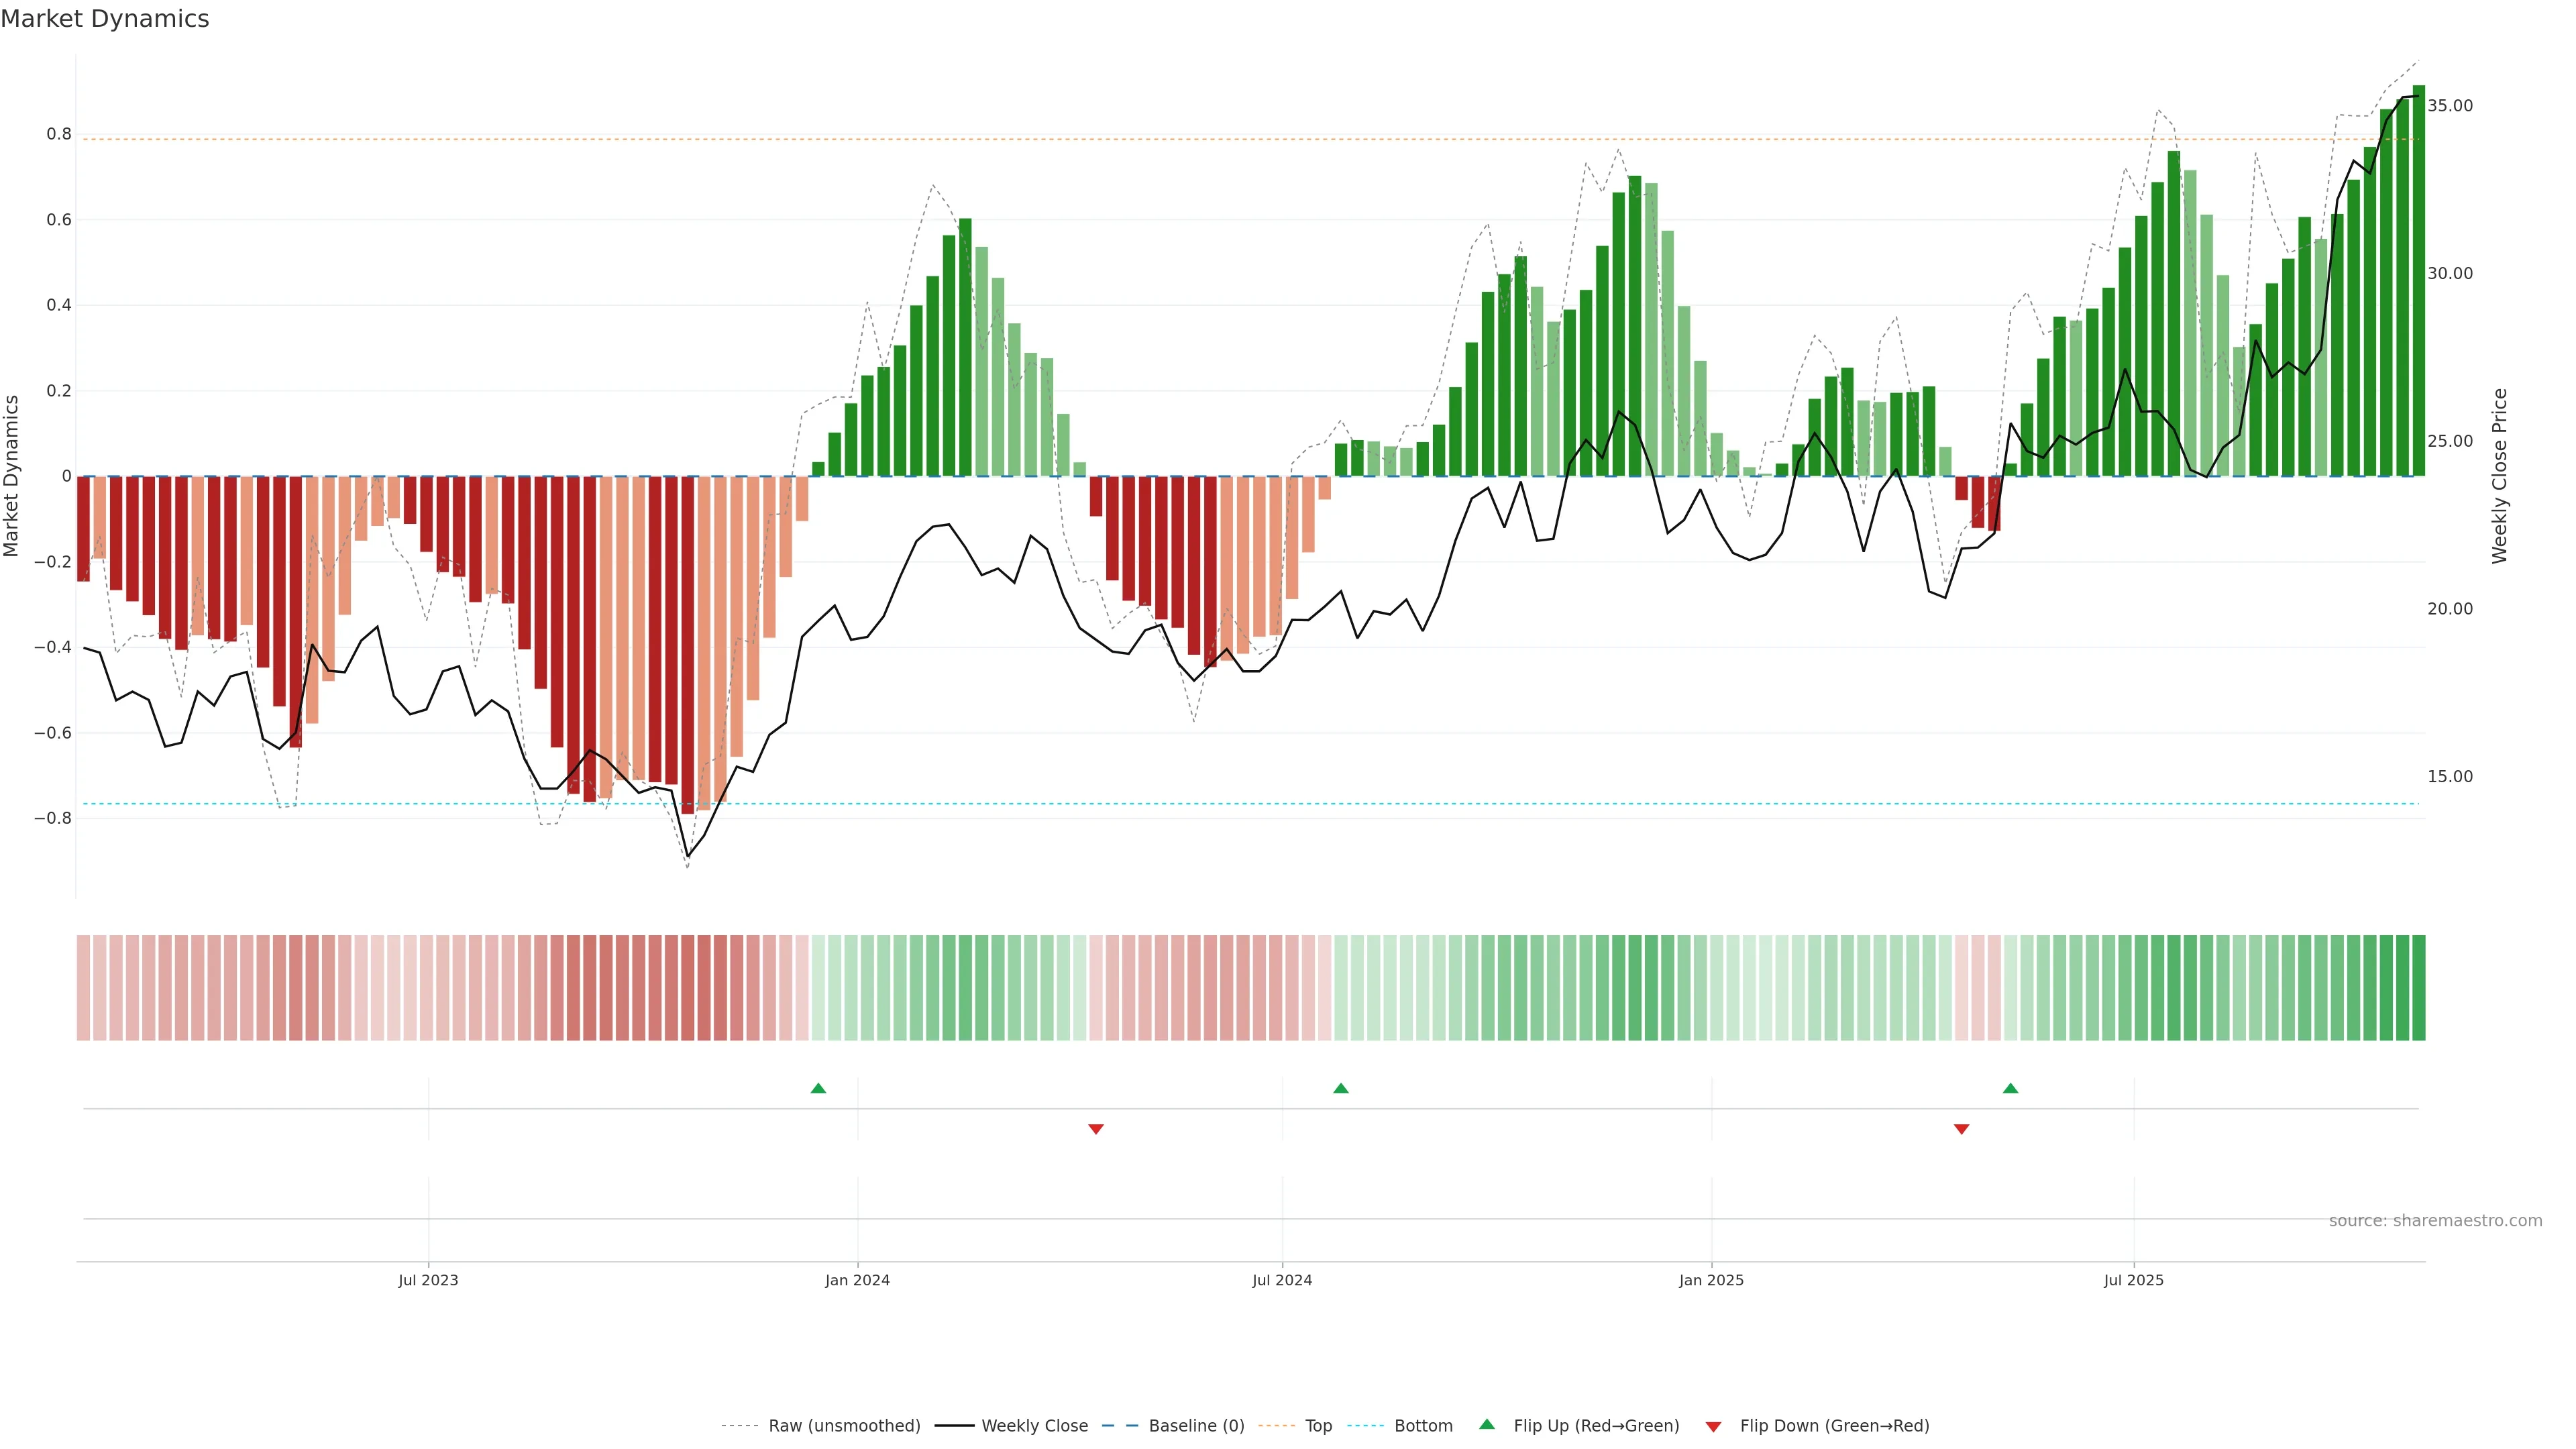The width and height of the screenshot is (2576, 1449).
Task: Click the Jul 2025 x-axis label
Action: [x=2133, y=1280]
